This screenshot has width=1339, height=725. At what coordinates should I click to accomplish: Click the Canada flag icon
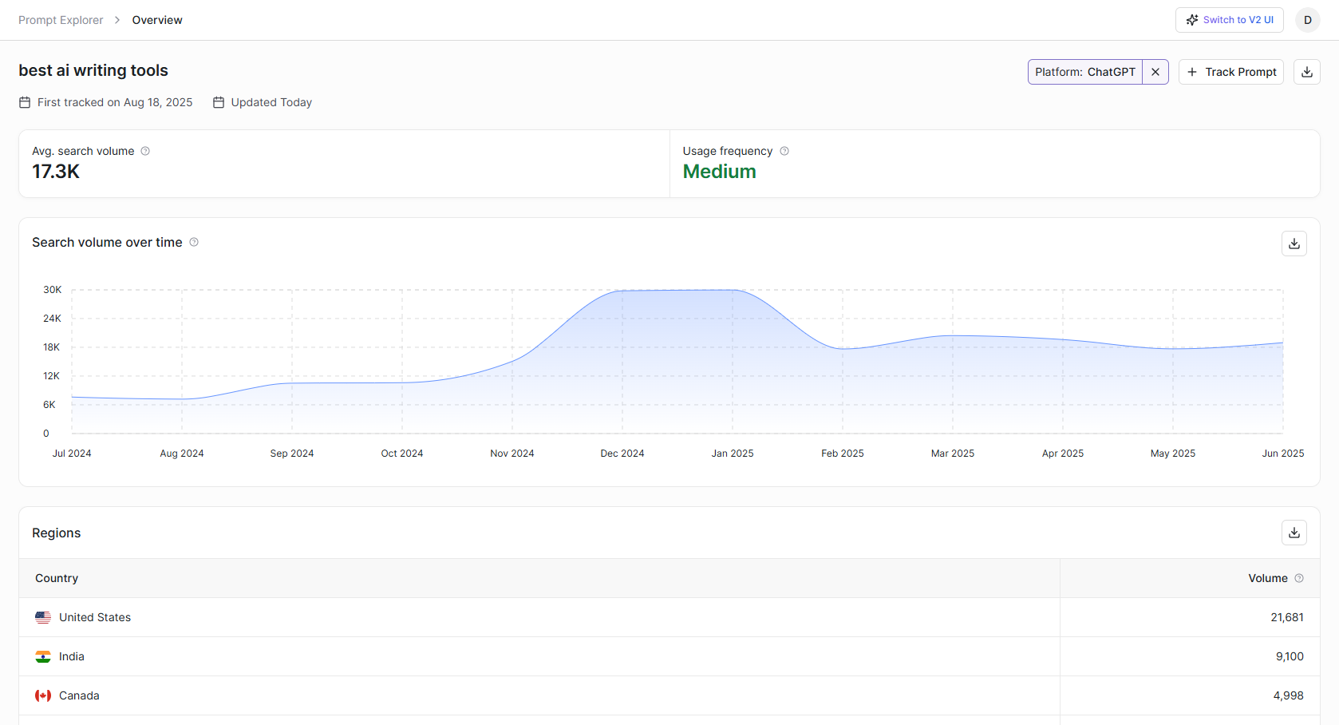pos(43,695)
